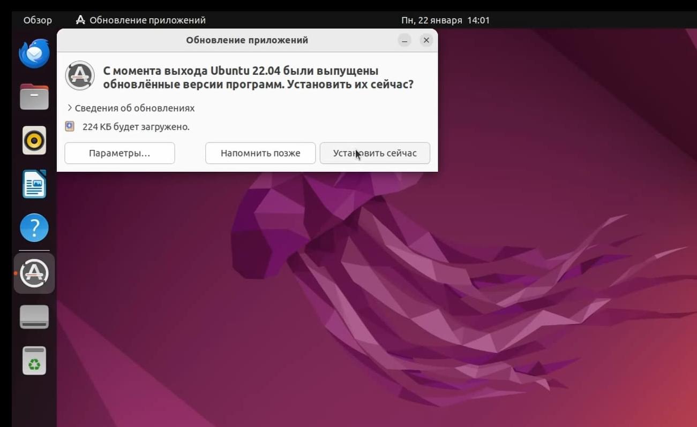Click the "Параметры…" button
Image resolution: width=697 pixels, height=427 pixels.
(119, 153)
